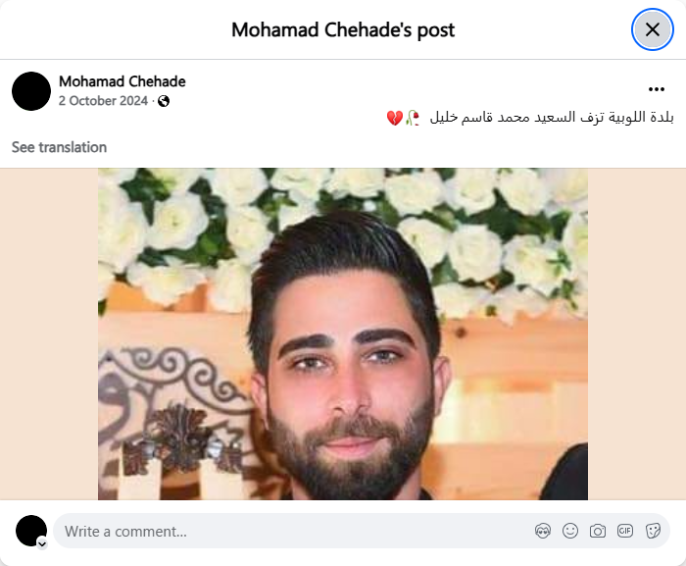Attach a photo using the camera icon
This screenshot has width=686, height=566.
tap(598, 531)
